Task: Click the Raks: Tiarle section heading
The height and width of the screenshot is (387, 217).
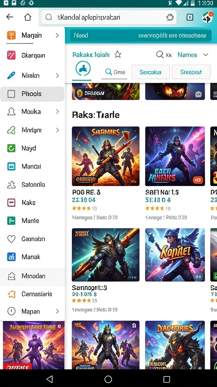Action: pos(96,115)
